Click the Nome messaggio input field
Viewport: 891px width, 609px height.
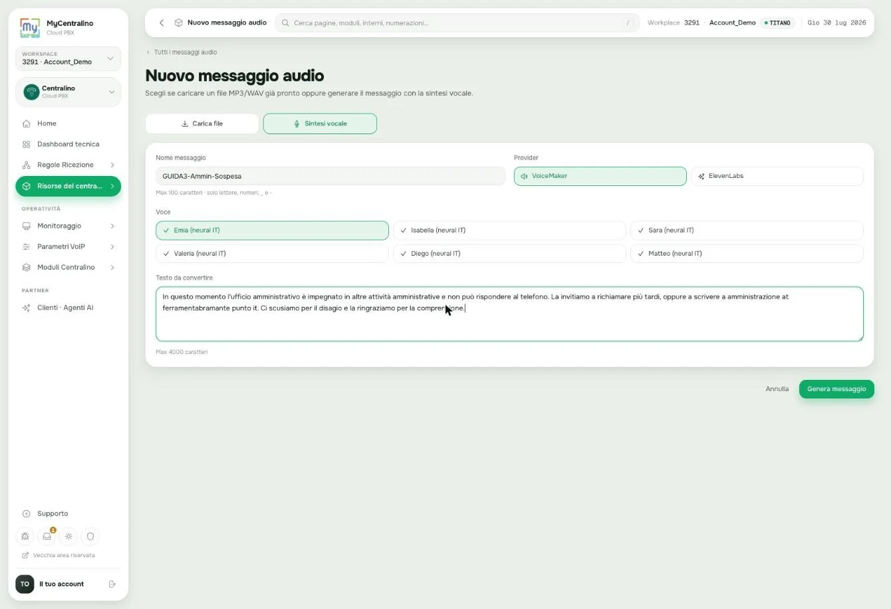pyautogui.click(x=330, y=176)
